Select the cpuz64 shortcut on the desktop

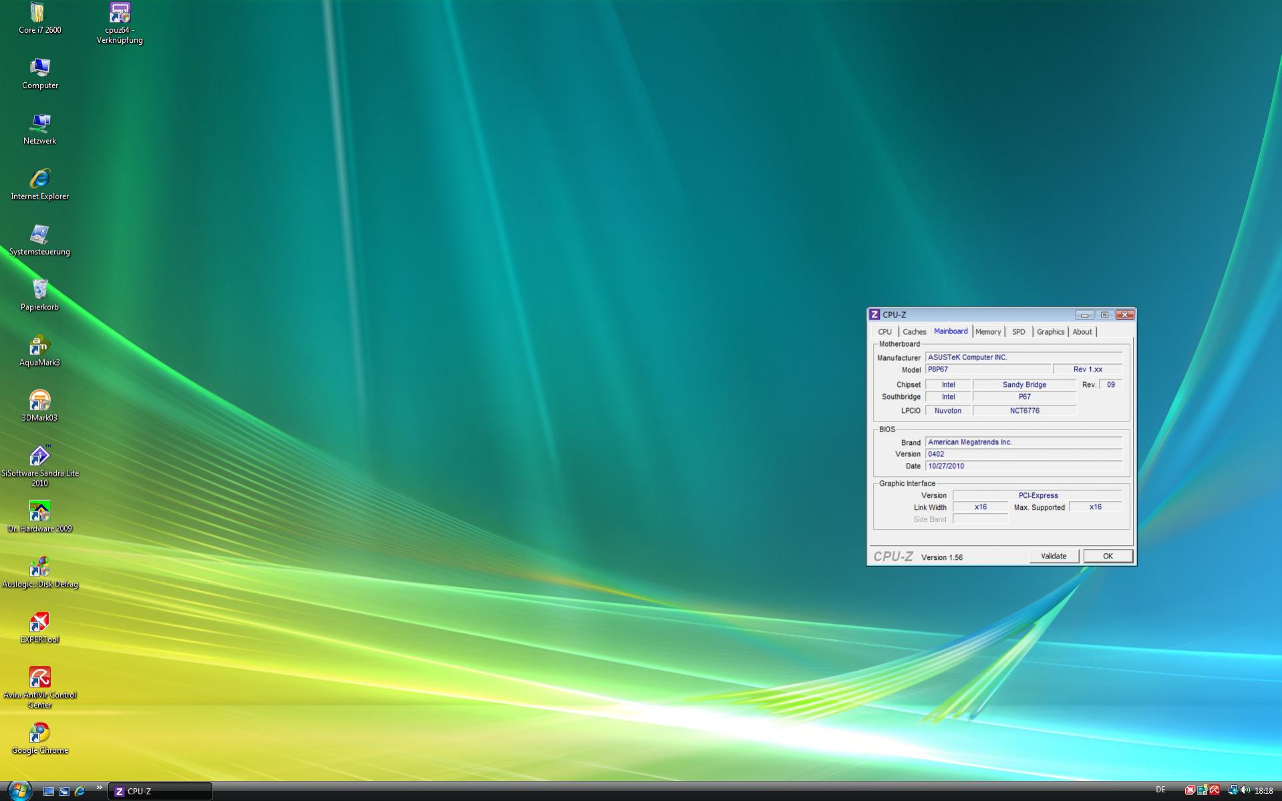(120, 23)
